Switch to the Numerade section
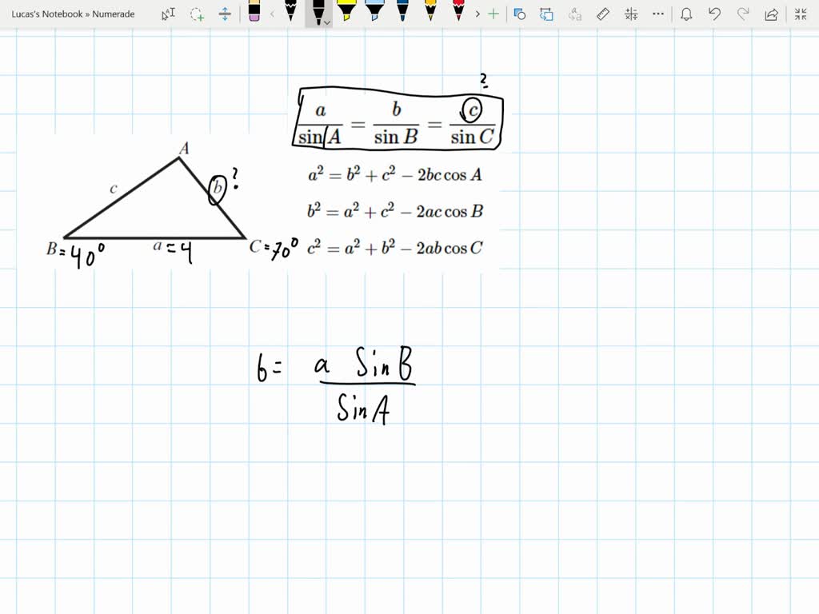The height and width of the screenshot is (614, 819). [112, 14]
